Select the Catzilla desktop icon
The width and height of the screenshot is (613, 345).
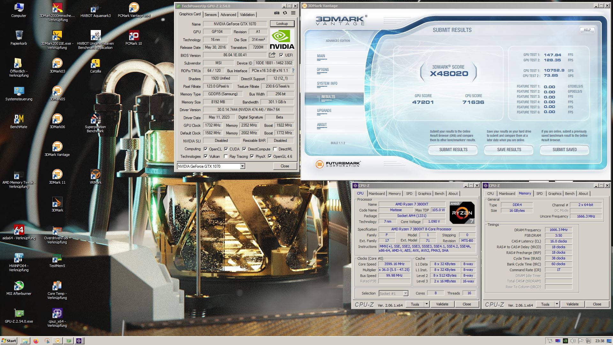tap(95, 65)
